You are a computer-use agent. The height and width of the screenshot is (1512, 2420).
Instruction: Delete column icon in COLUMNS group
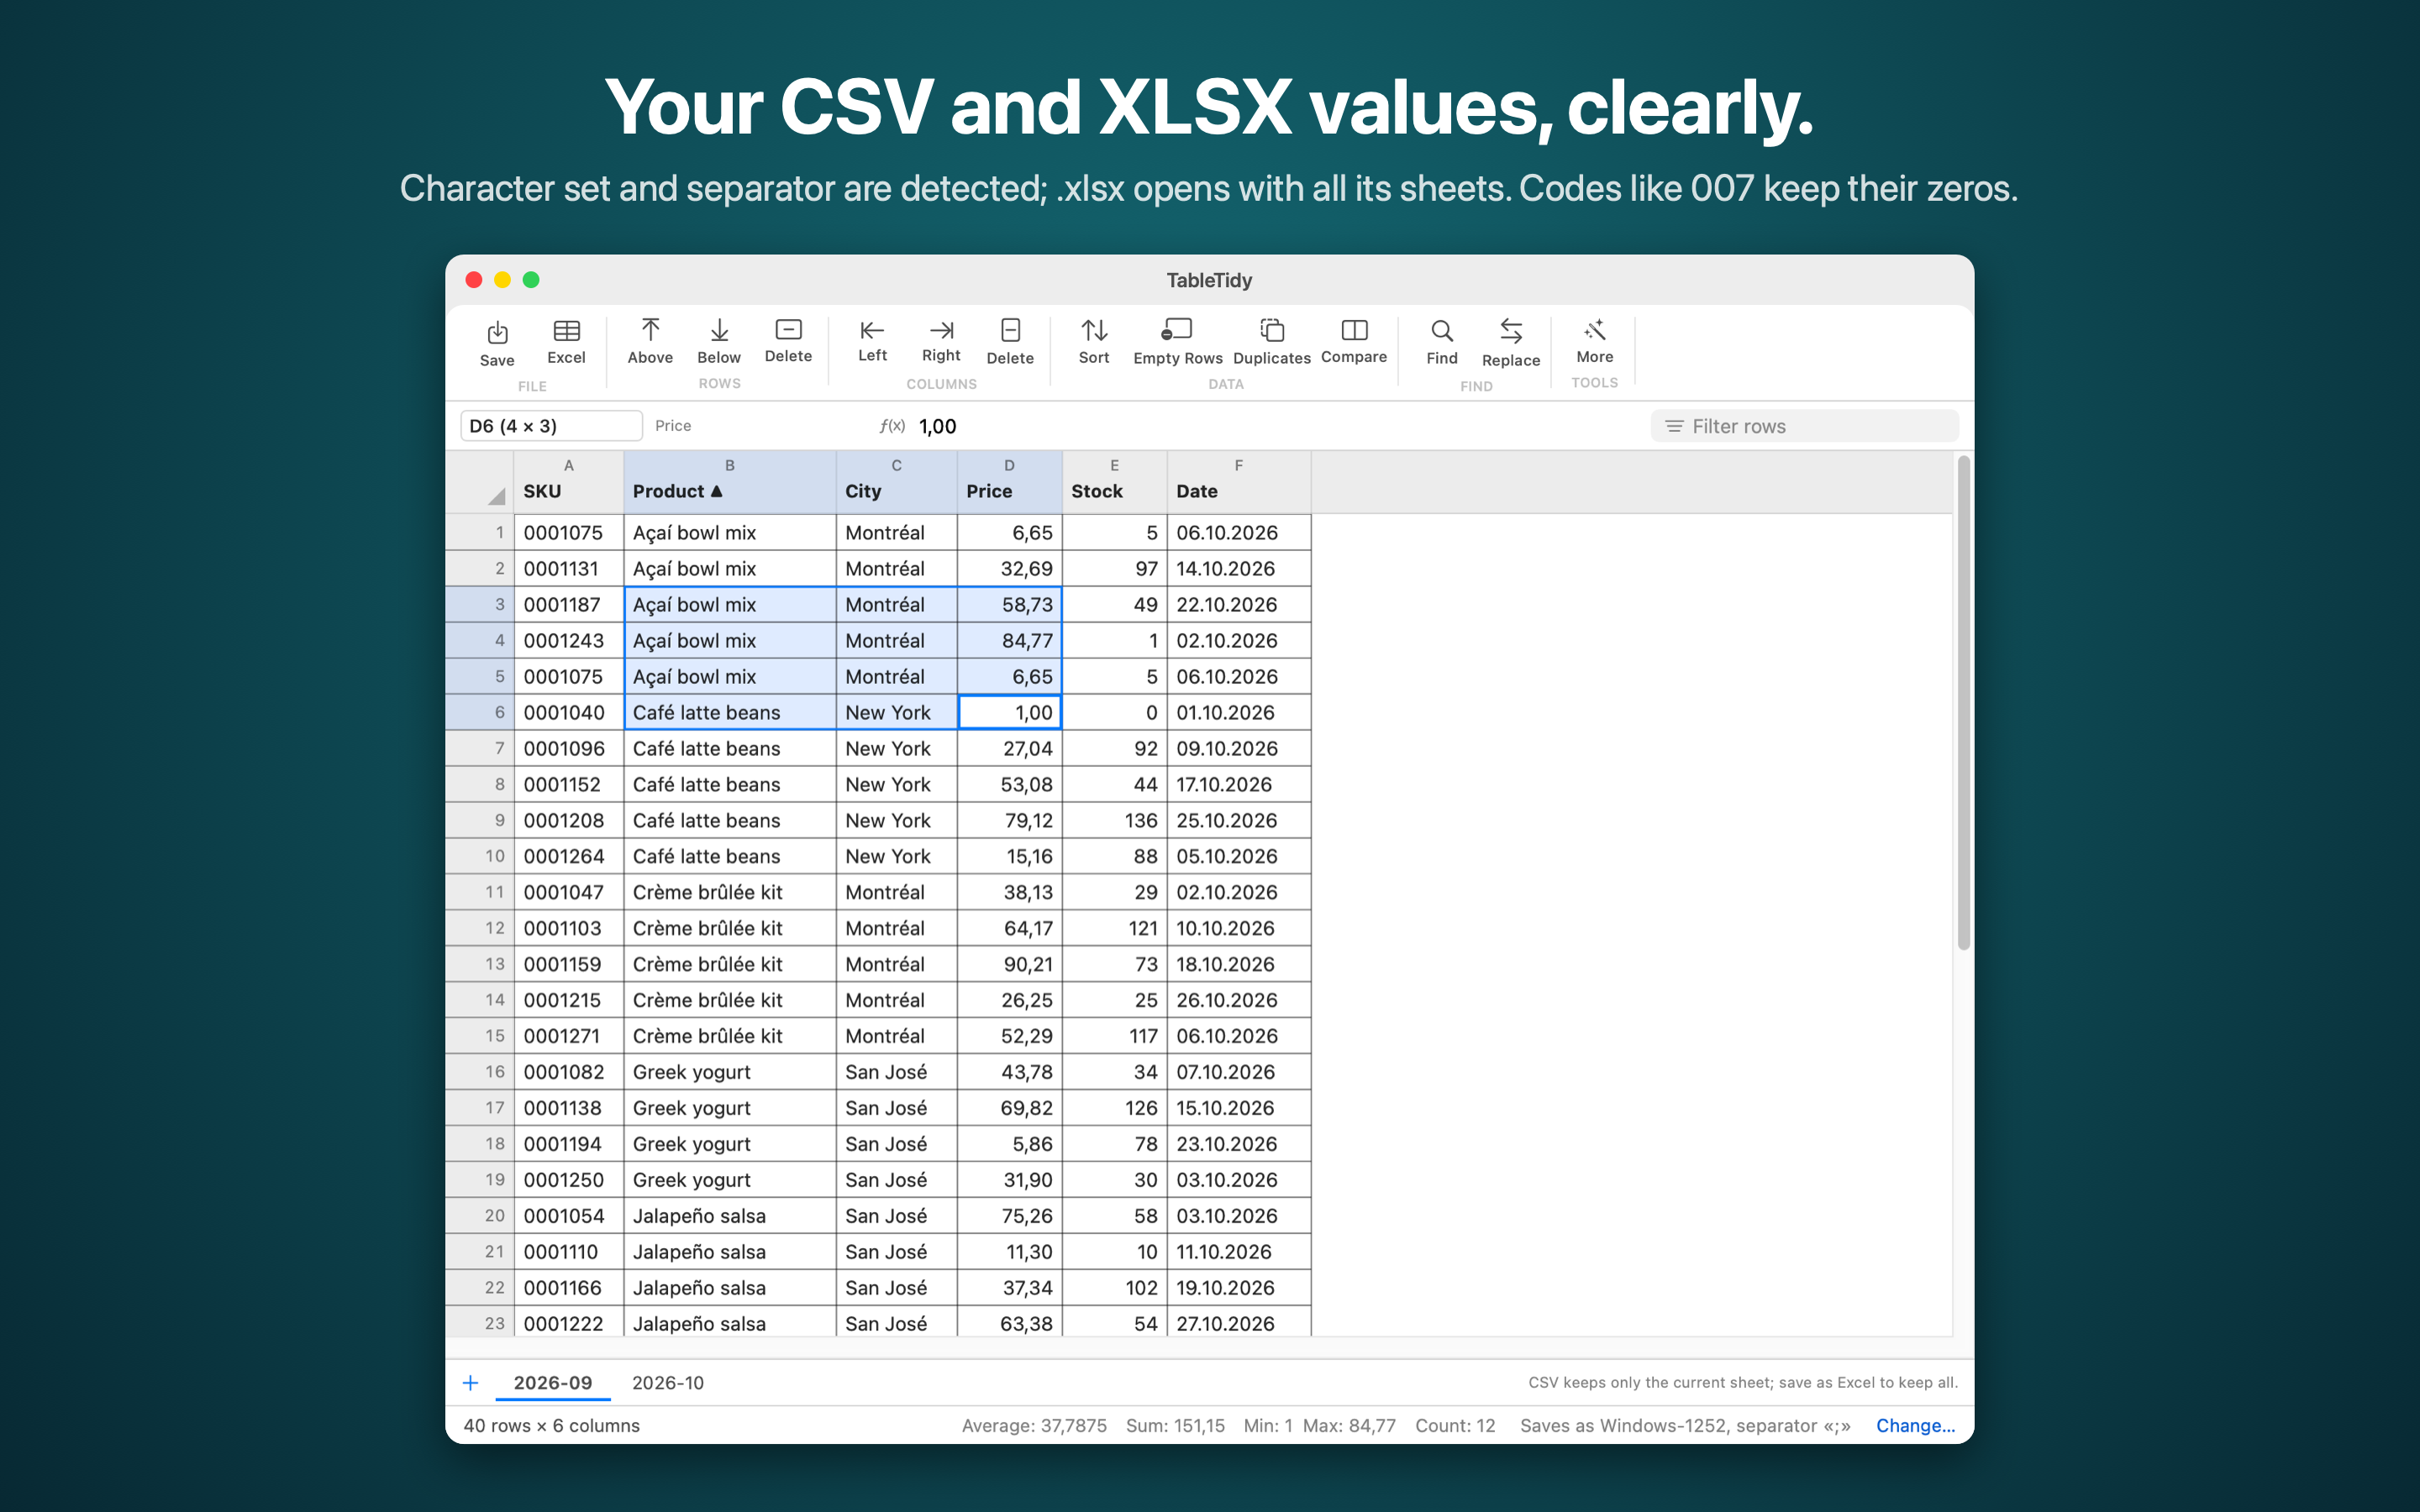pos(1010,342)
